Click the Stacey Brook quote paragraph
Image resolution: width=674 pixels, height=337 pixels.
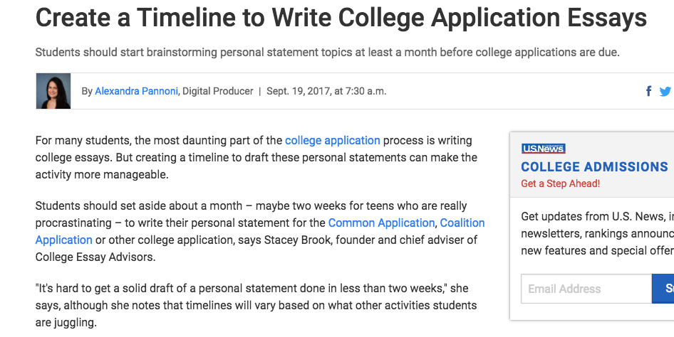(x=256, y=305)
